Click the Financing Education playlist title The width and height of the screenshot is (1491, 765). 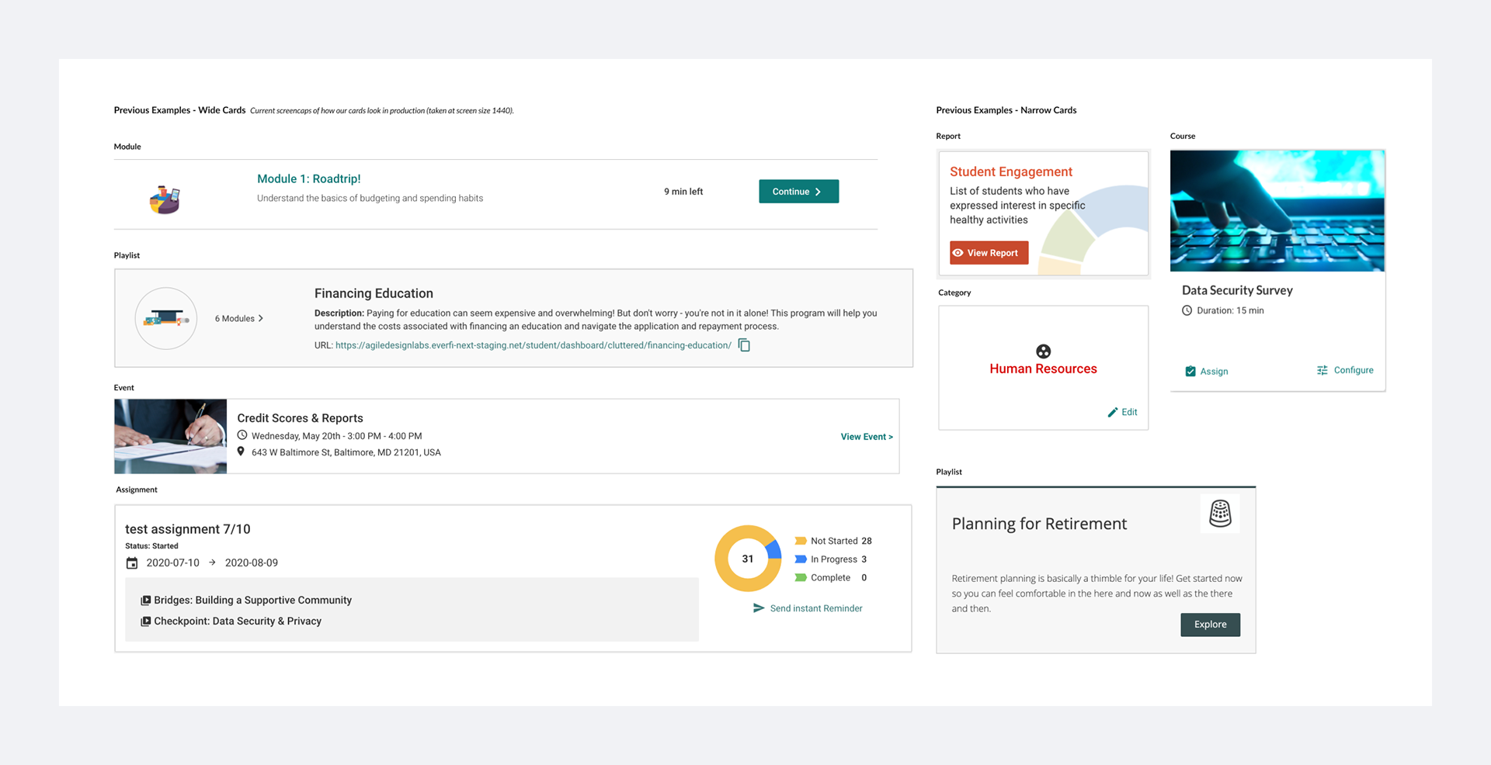(x=374, y=293)
